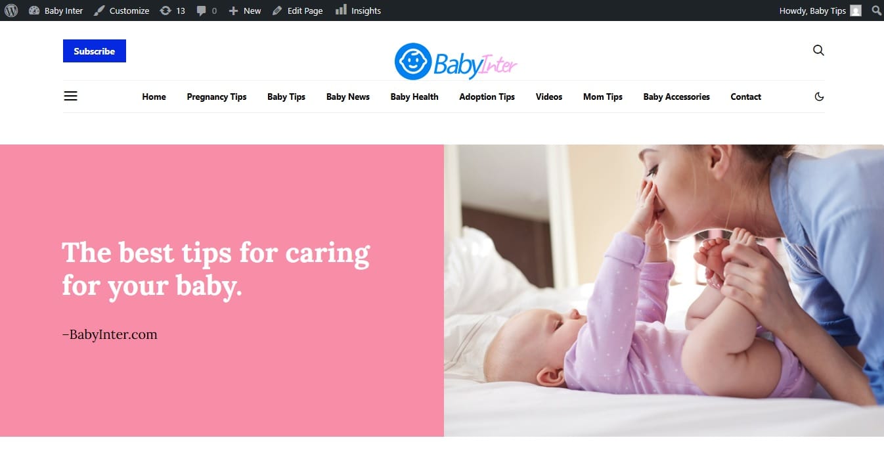Open the Baby Inter dashboard link
The width and height of the screenshot is (884, 465).
(56, 11)
